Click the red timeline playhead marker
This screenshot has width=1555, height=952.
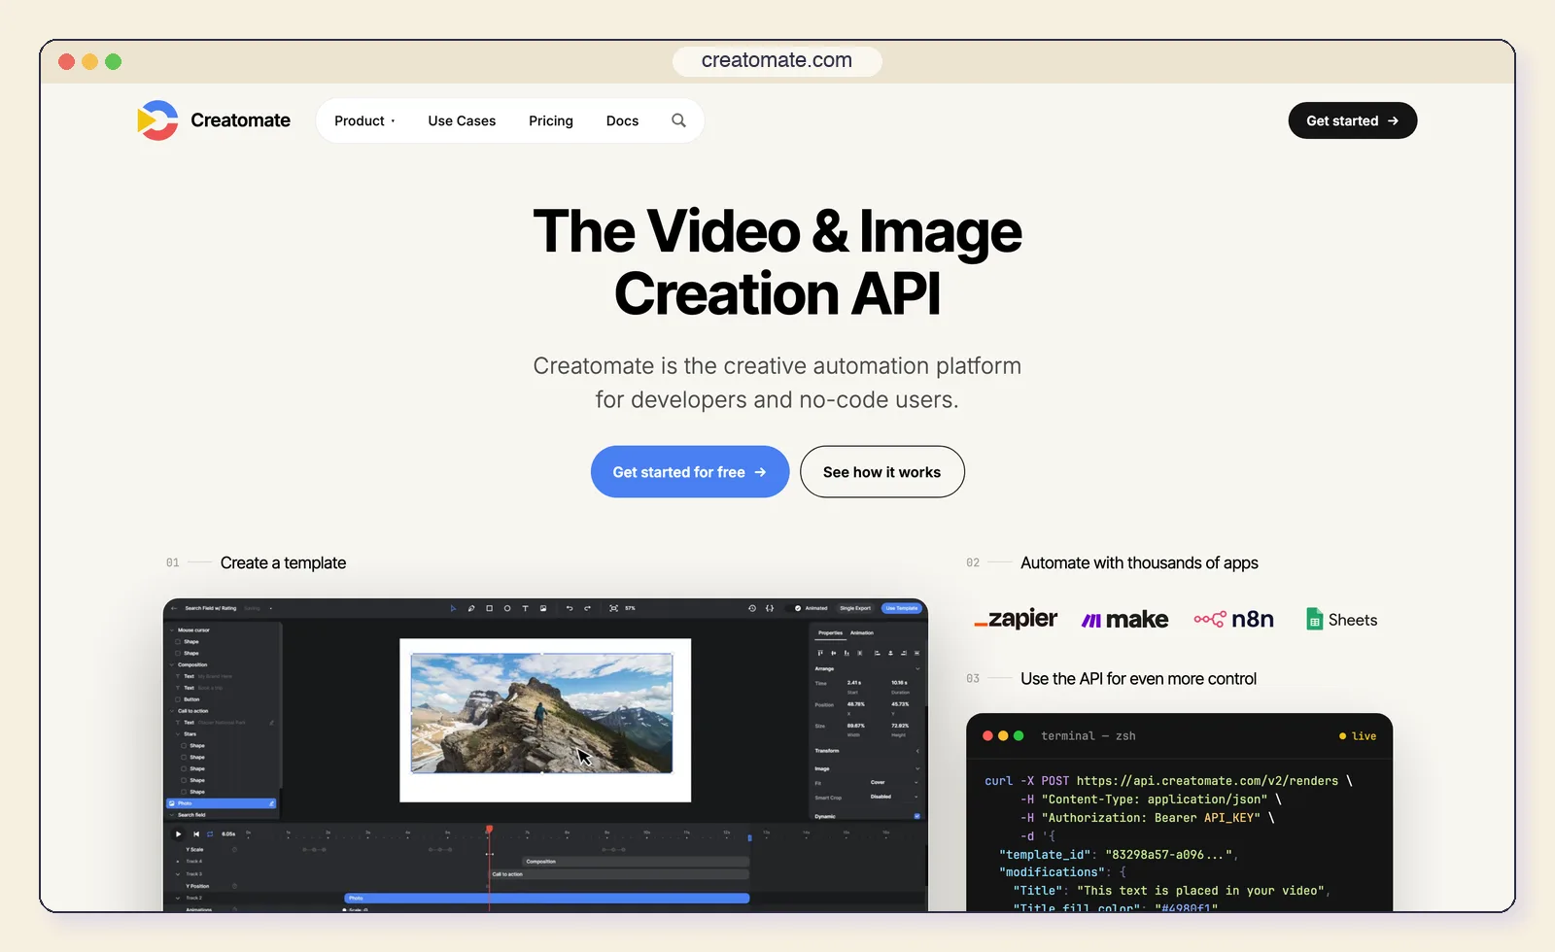tap(489, 829)
